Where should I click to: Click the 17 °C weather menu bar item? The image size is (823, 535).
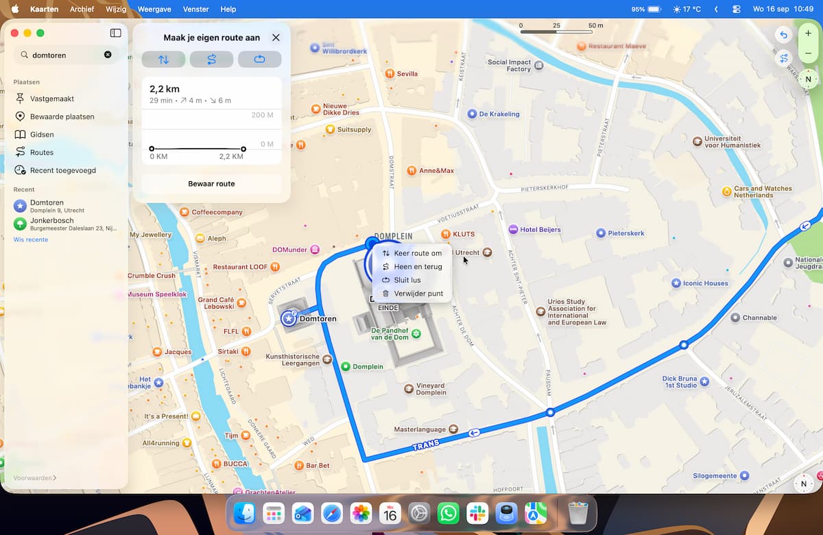tap(687, 9)
